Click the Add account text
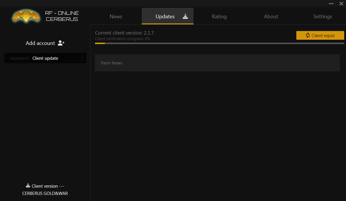346x201 pixels. tap(40, 43)
